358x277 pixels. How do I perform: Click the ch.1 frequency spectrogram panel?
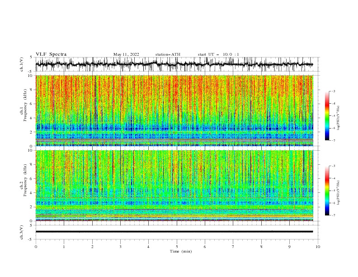point(174,110)
